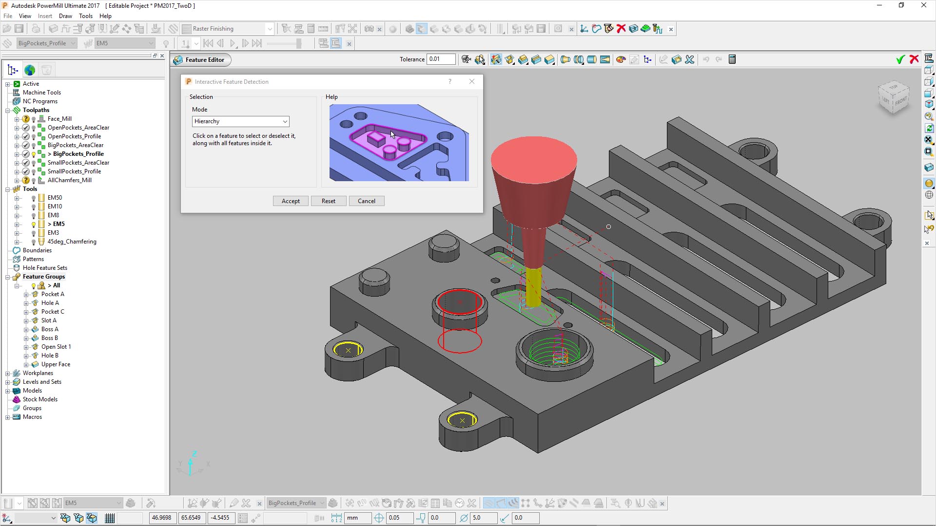The width and height of the screenshot is (936, 526).
Task: Click the Cancel button in the dialog
Action: (367, 201)
